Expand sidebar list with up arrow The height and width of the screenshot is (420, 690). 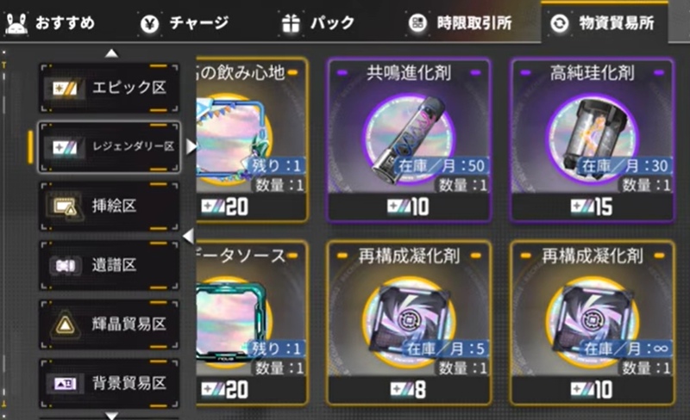pos(112,53)
